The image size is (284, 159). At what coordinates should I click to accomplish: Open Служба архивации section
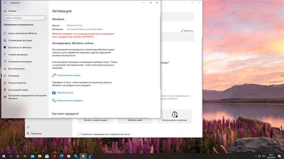[x=18, y=54]
